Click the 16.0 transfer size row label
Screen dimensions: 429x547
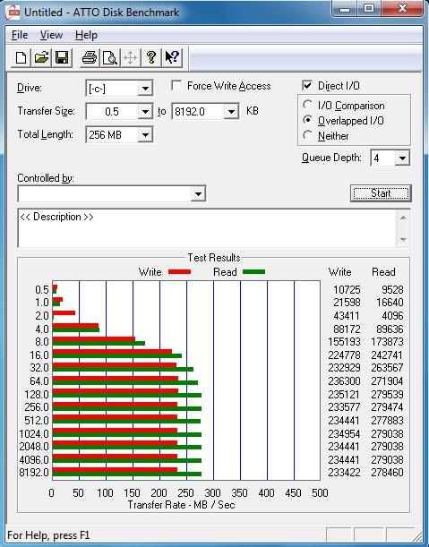39,355
